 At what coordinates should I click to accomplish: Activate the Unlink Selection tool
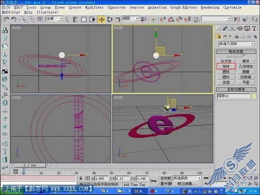click(32, 19)
